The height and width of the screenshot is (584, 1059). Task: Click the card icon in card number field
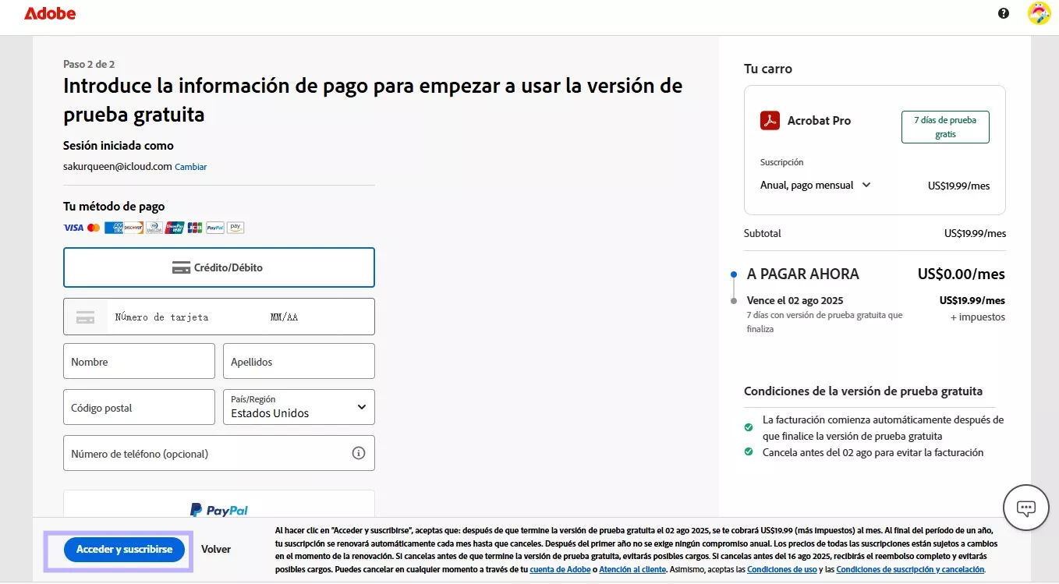click(x=86, y=317)
